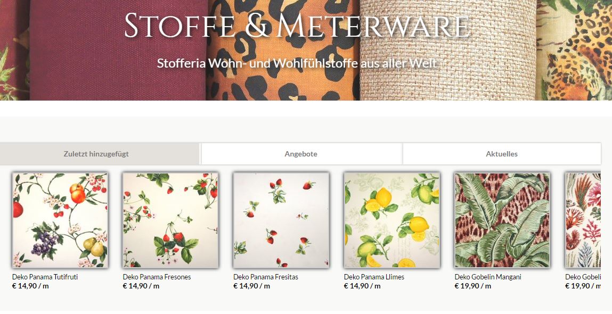Click the Stoffe & Meterware banner heading
Viewport: 612px width, 314px height.
[x=297, y=26]
